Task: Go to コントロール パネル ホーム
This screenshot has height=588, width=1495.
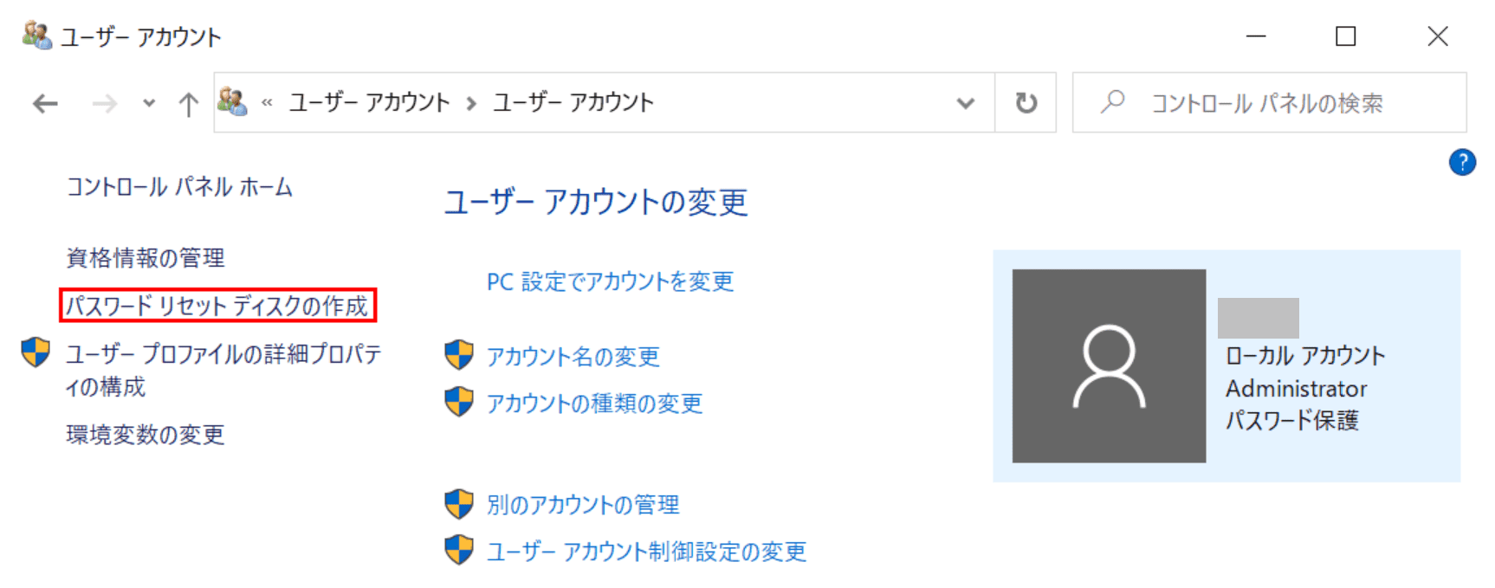Action: click(x=180, y=187)
